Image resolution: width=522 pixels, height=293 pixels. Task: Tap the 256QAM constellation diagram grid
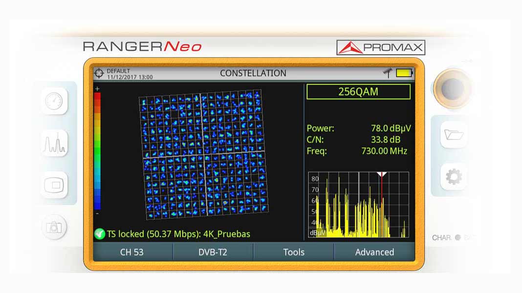tap(203, 154)
